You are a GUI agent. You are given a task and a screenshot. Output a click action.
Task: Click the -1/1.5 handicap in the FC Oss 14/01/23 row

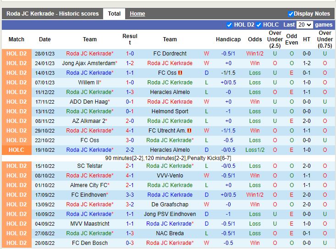point(228,73)
